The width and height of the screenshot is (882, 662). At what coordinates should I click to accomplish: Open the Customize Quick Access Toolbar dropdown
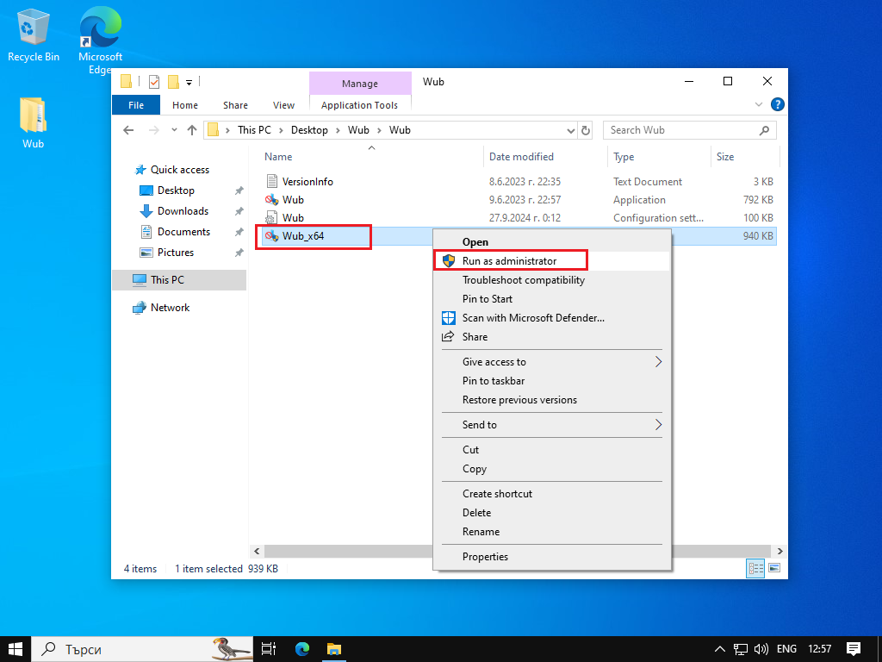tap(189, 83)
